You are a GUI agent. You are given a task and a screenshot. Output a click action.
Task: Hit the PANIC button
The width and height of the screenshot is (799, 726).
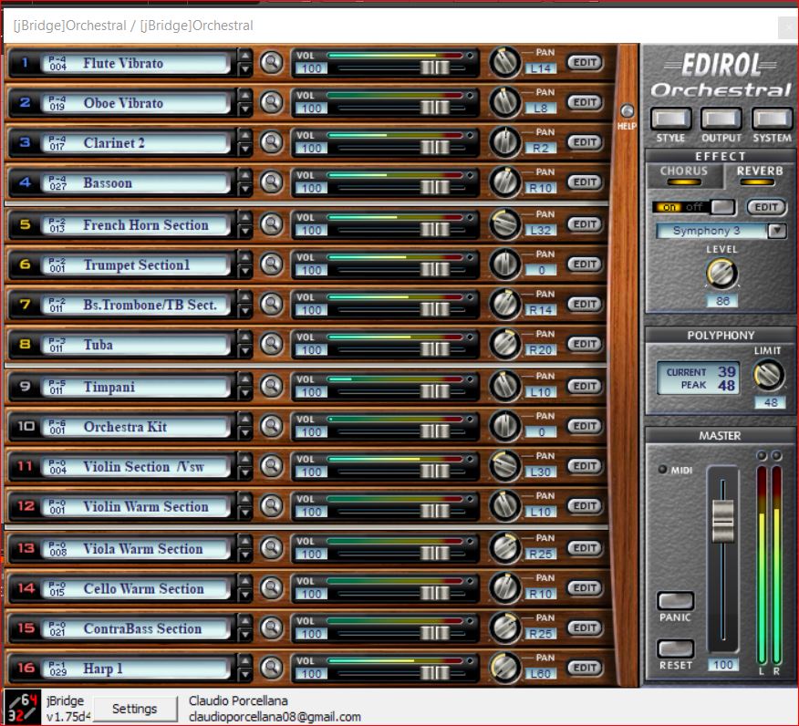point(676,601)
